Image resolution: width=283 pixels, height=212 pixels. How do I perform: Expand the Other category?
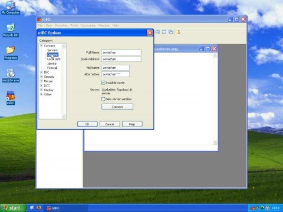click(x=41, y=94)
